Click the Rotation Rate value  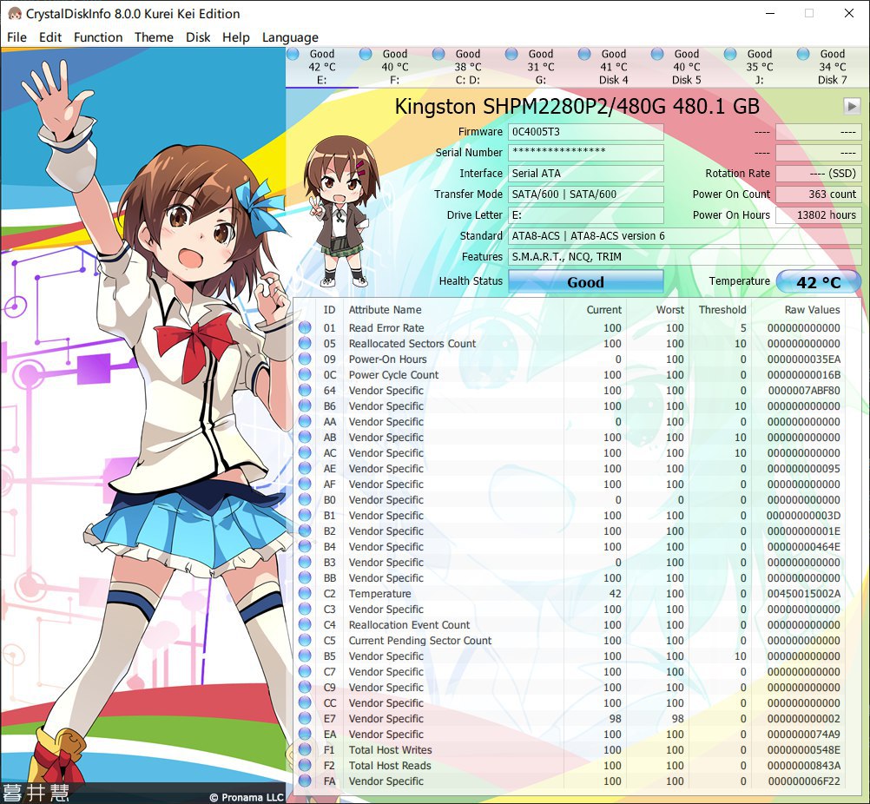point(819,174)
